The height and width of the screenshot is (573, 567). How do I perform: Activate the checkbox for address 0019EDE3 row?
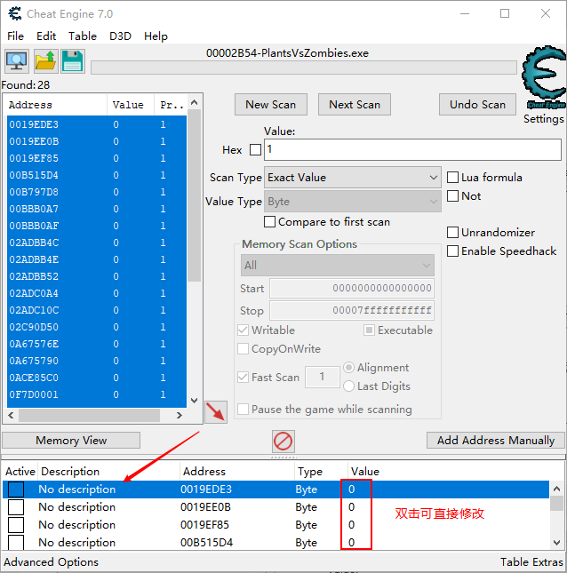16,489
